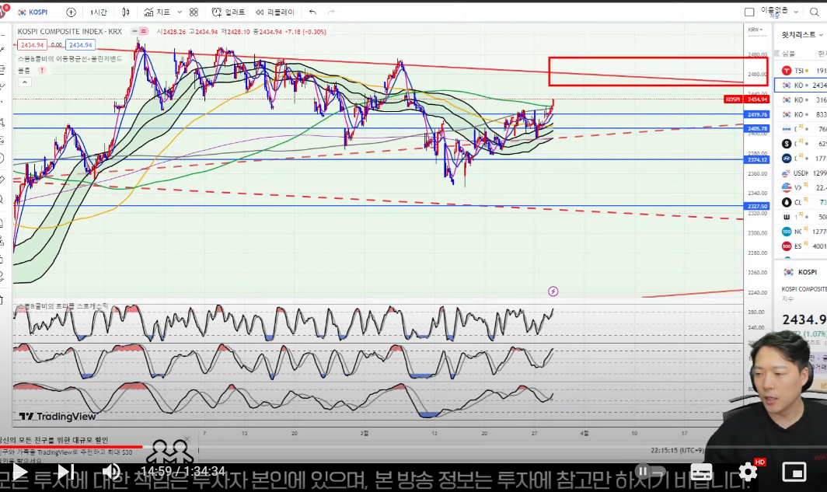The image size is (827, 492).
Task: Click the blue 2434.94 buy price box
Action: (80, 45)
